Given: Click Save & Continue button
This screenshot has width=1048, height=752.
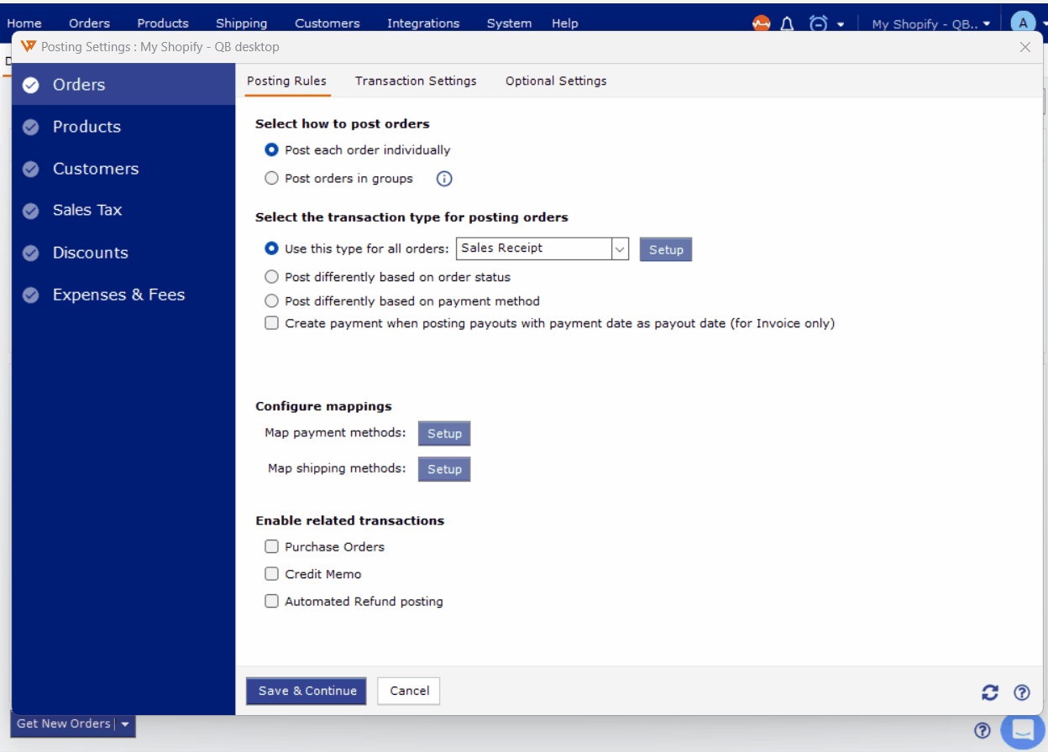Looking at the screenshot, I should click(307, 691).
